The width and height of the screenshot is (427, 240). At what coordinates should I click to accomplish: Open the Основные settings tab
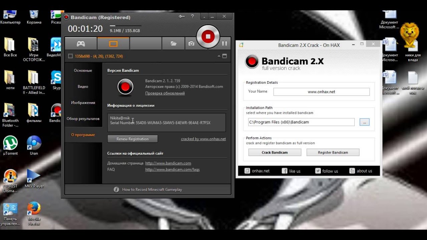(x=83, y=71)
